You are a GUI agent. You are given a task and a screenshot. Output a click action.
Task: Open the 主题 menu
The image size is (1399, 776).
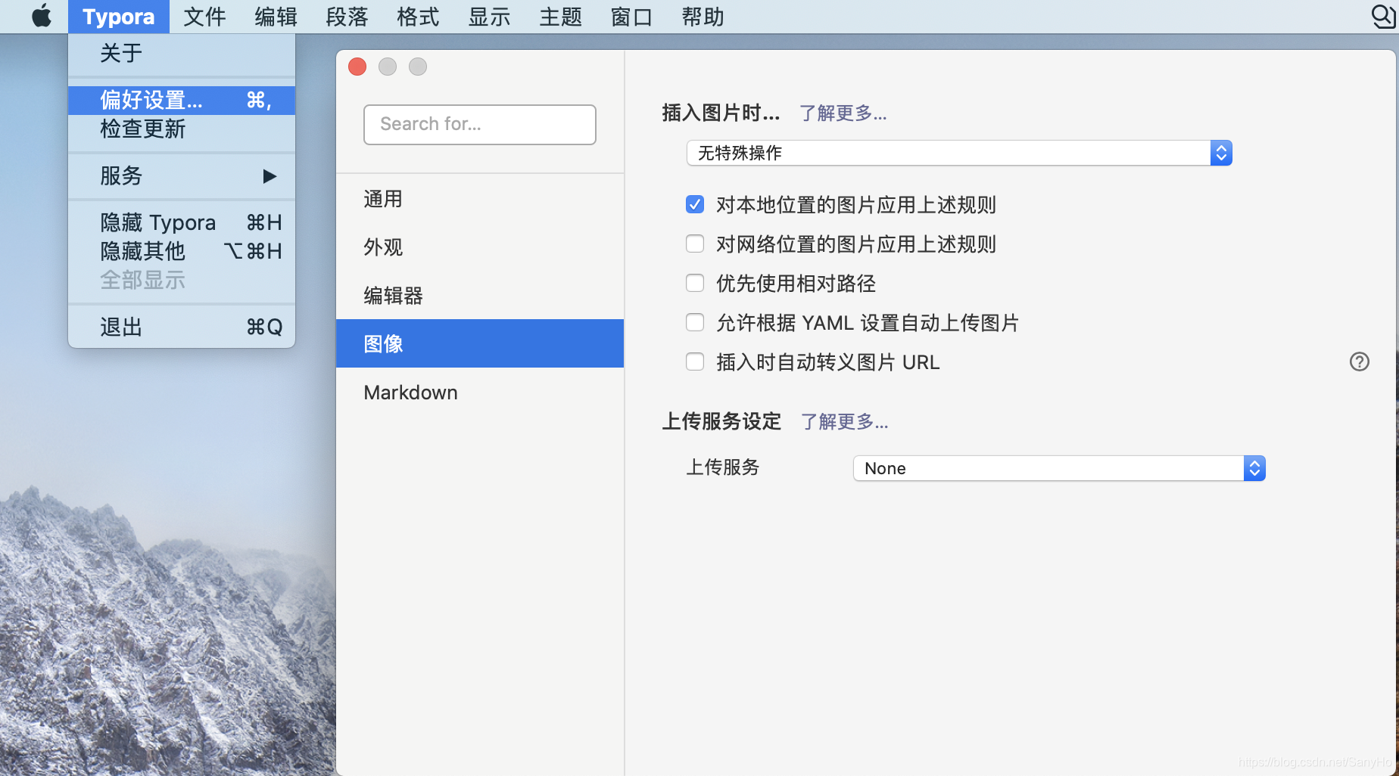point(560,17)
